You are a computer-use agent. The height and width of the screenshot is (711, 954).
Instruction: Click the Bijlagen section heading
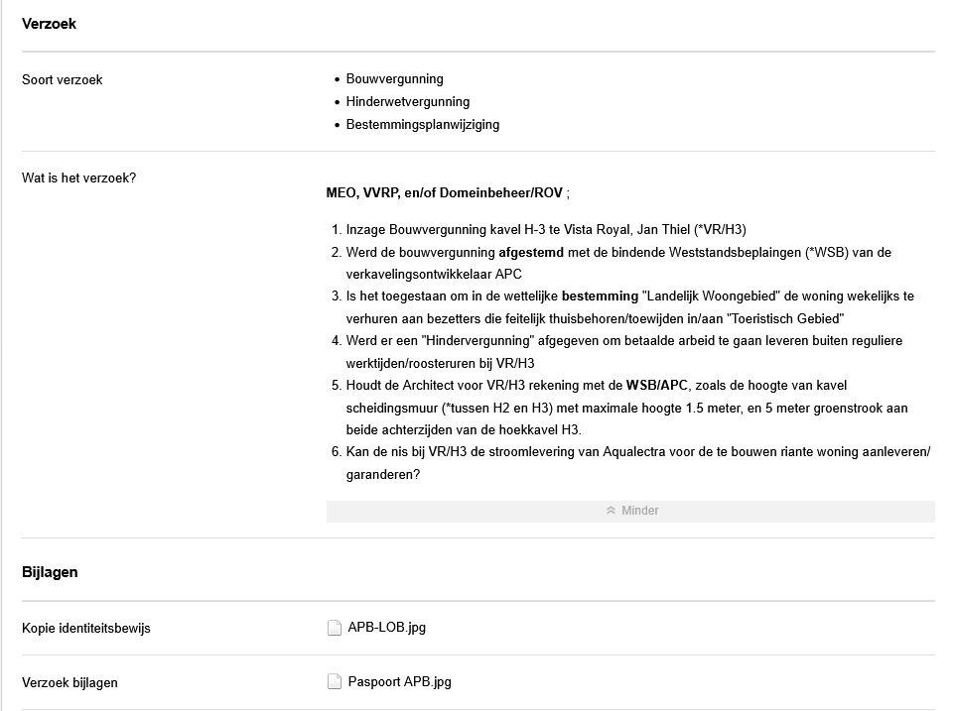pos(50,572)
